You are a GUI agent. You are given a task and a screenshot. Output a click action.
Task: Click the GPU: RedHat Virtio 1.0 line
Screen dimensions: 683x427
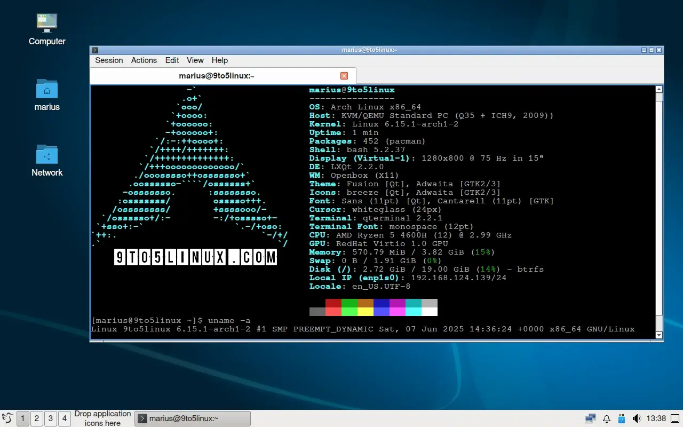point(378,244)
